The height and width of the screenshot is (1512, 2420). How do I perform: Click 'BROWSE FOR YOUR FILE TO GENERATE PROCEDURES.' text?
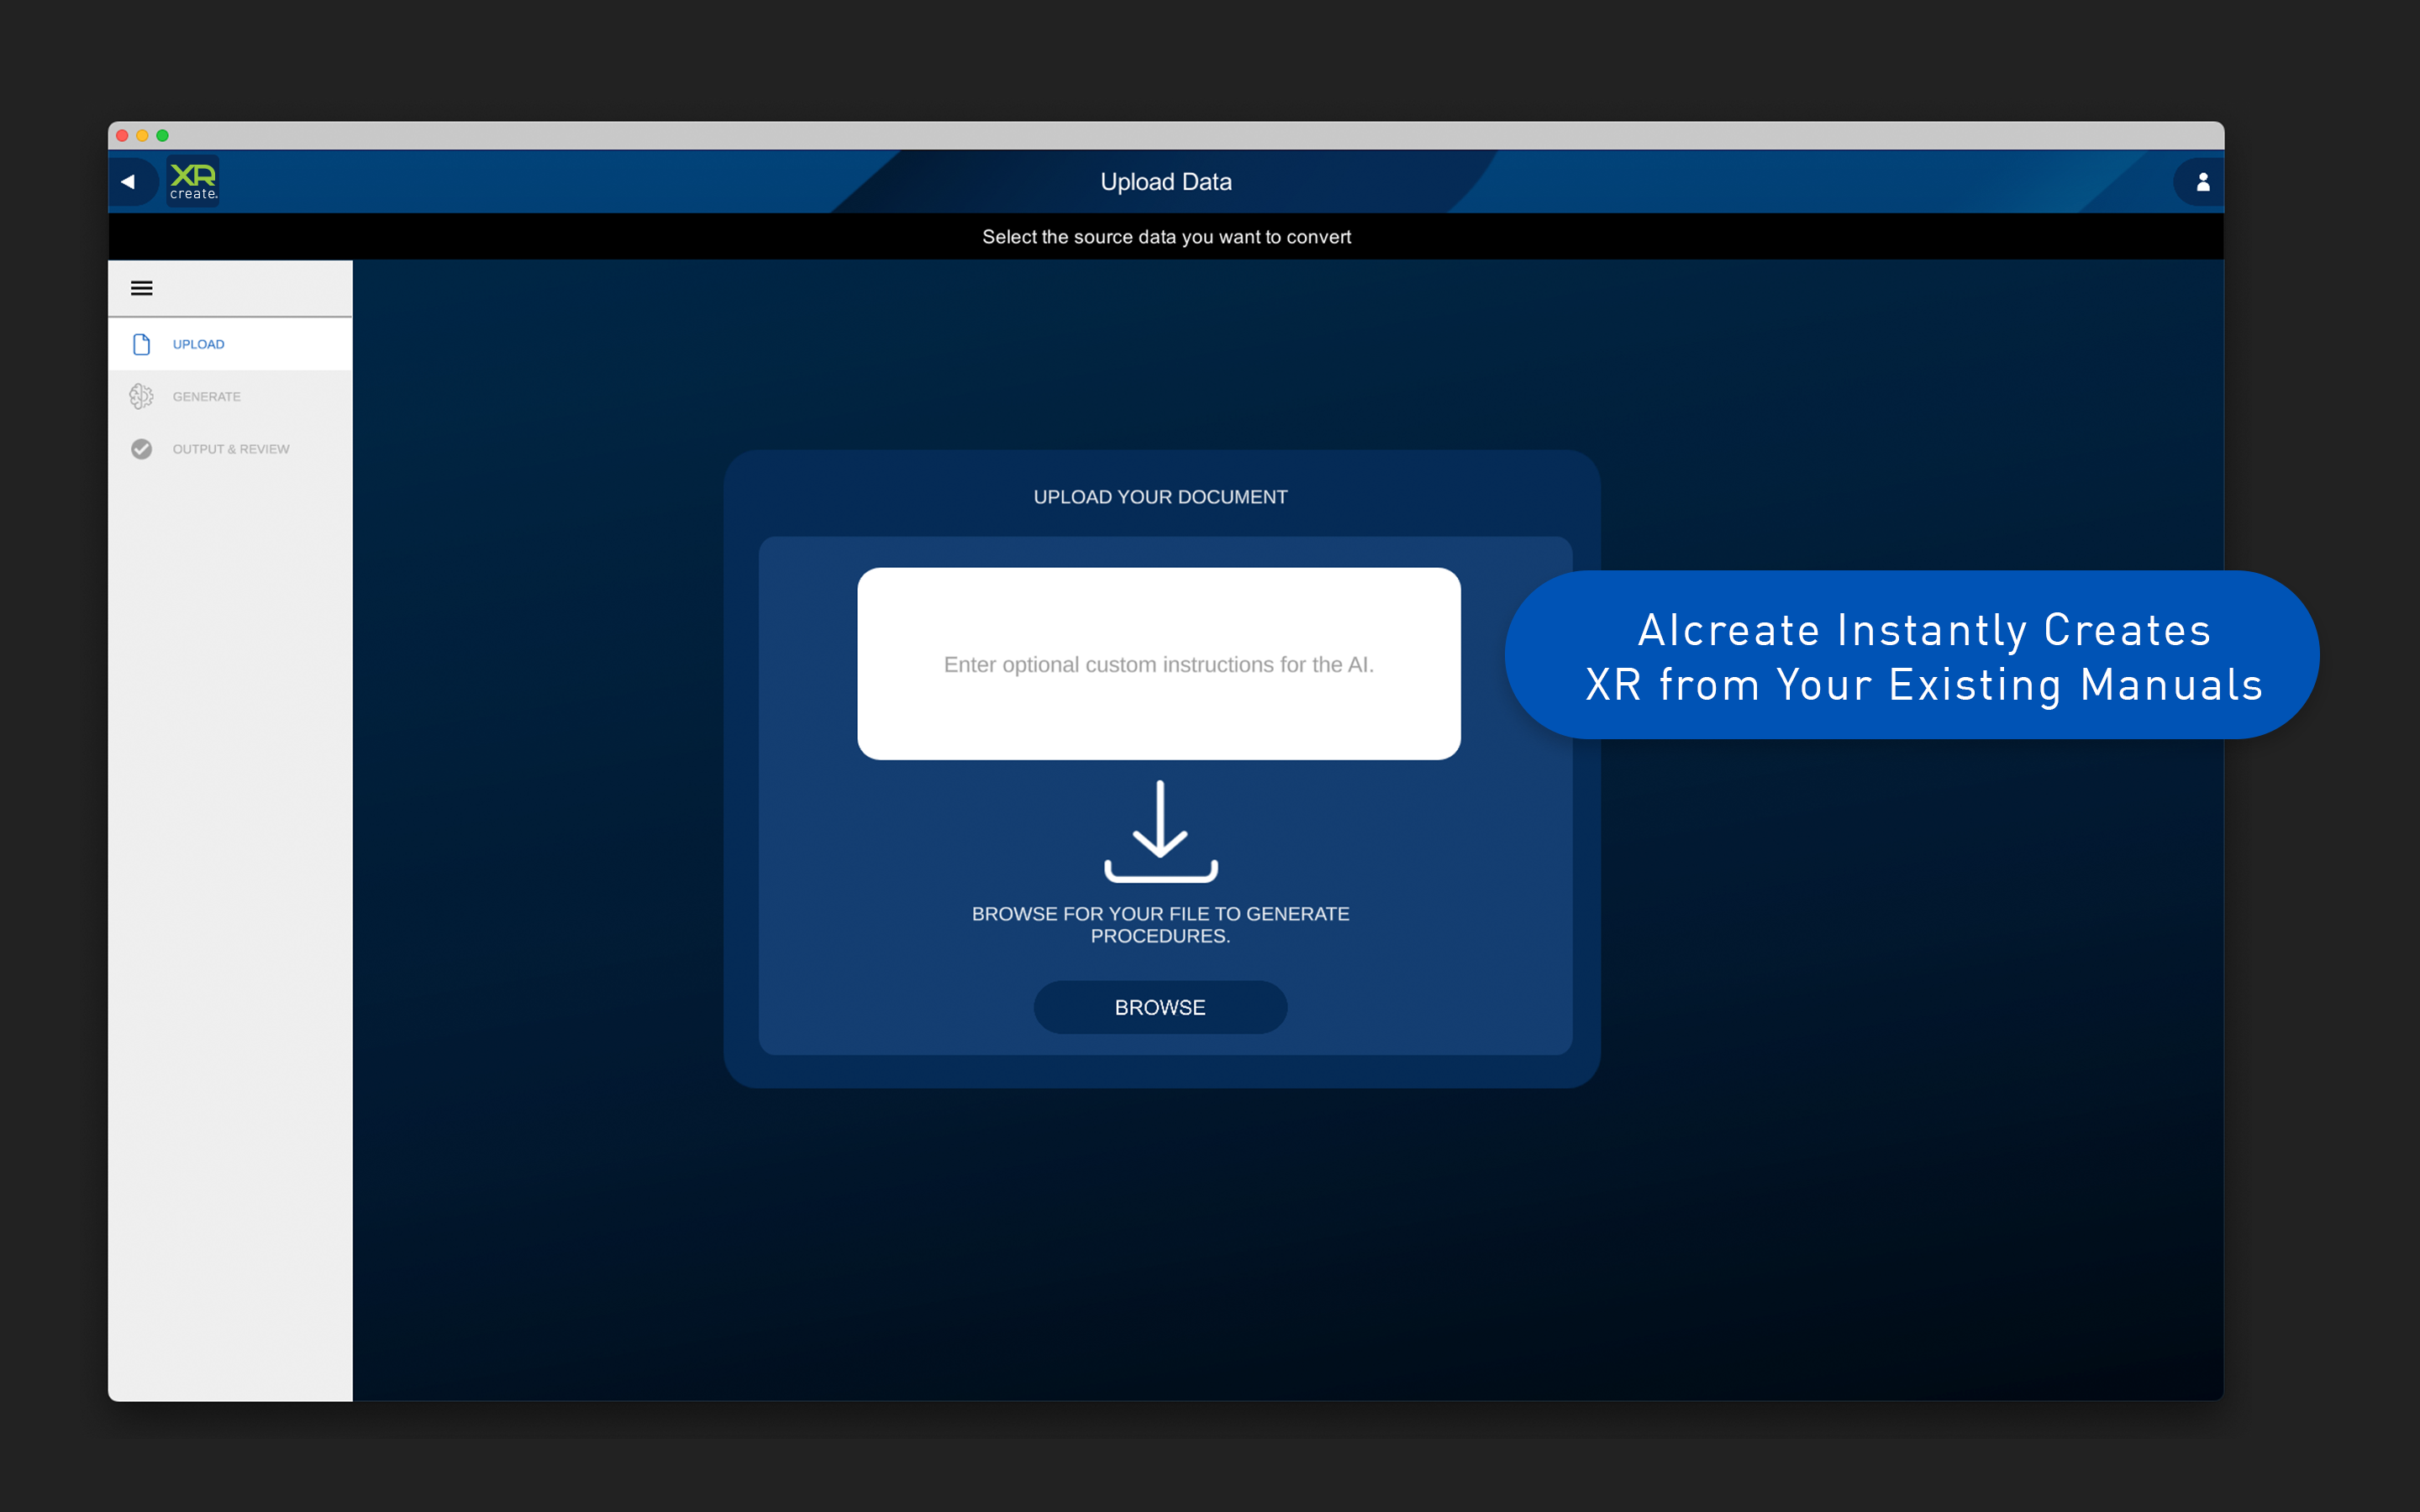coord(1160,925)
